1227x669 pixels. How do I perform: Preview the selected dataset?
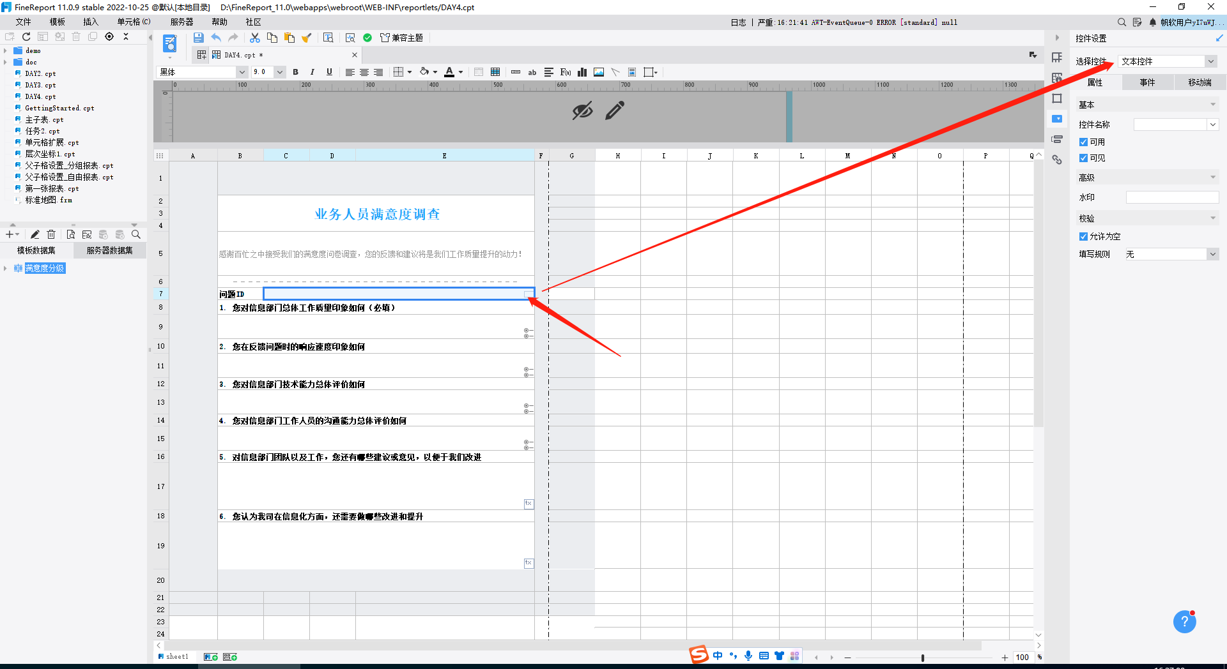(70, 234)
